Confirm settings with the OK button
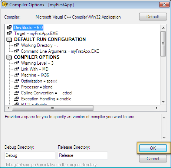Screen dimensions: 171x168 [153, 148]
